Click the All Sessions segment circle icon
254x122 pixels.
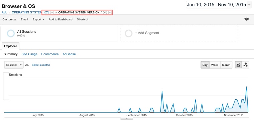[x=11, y=33]
